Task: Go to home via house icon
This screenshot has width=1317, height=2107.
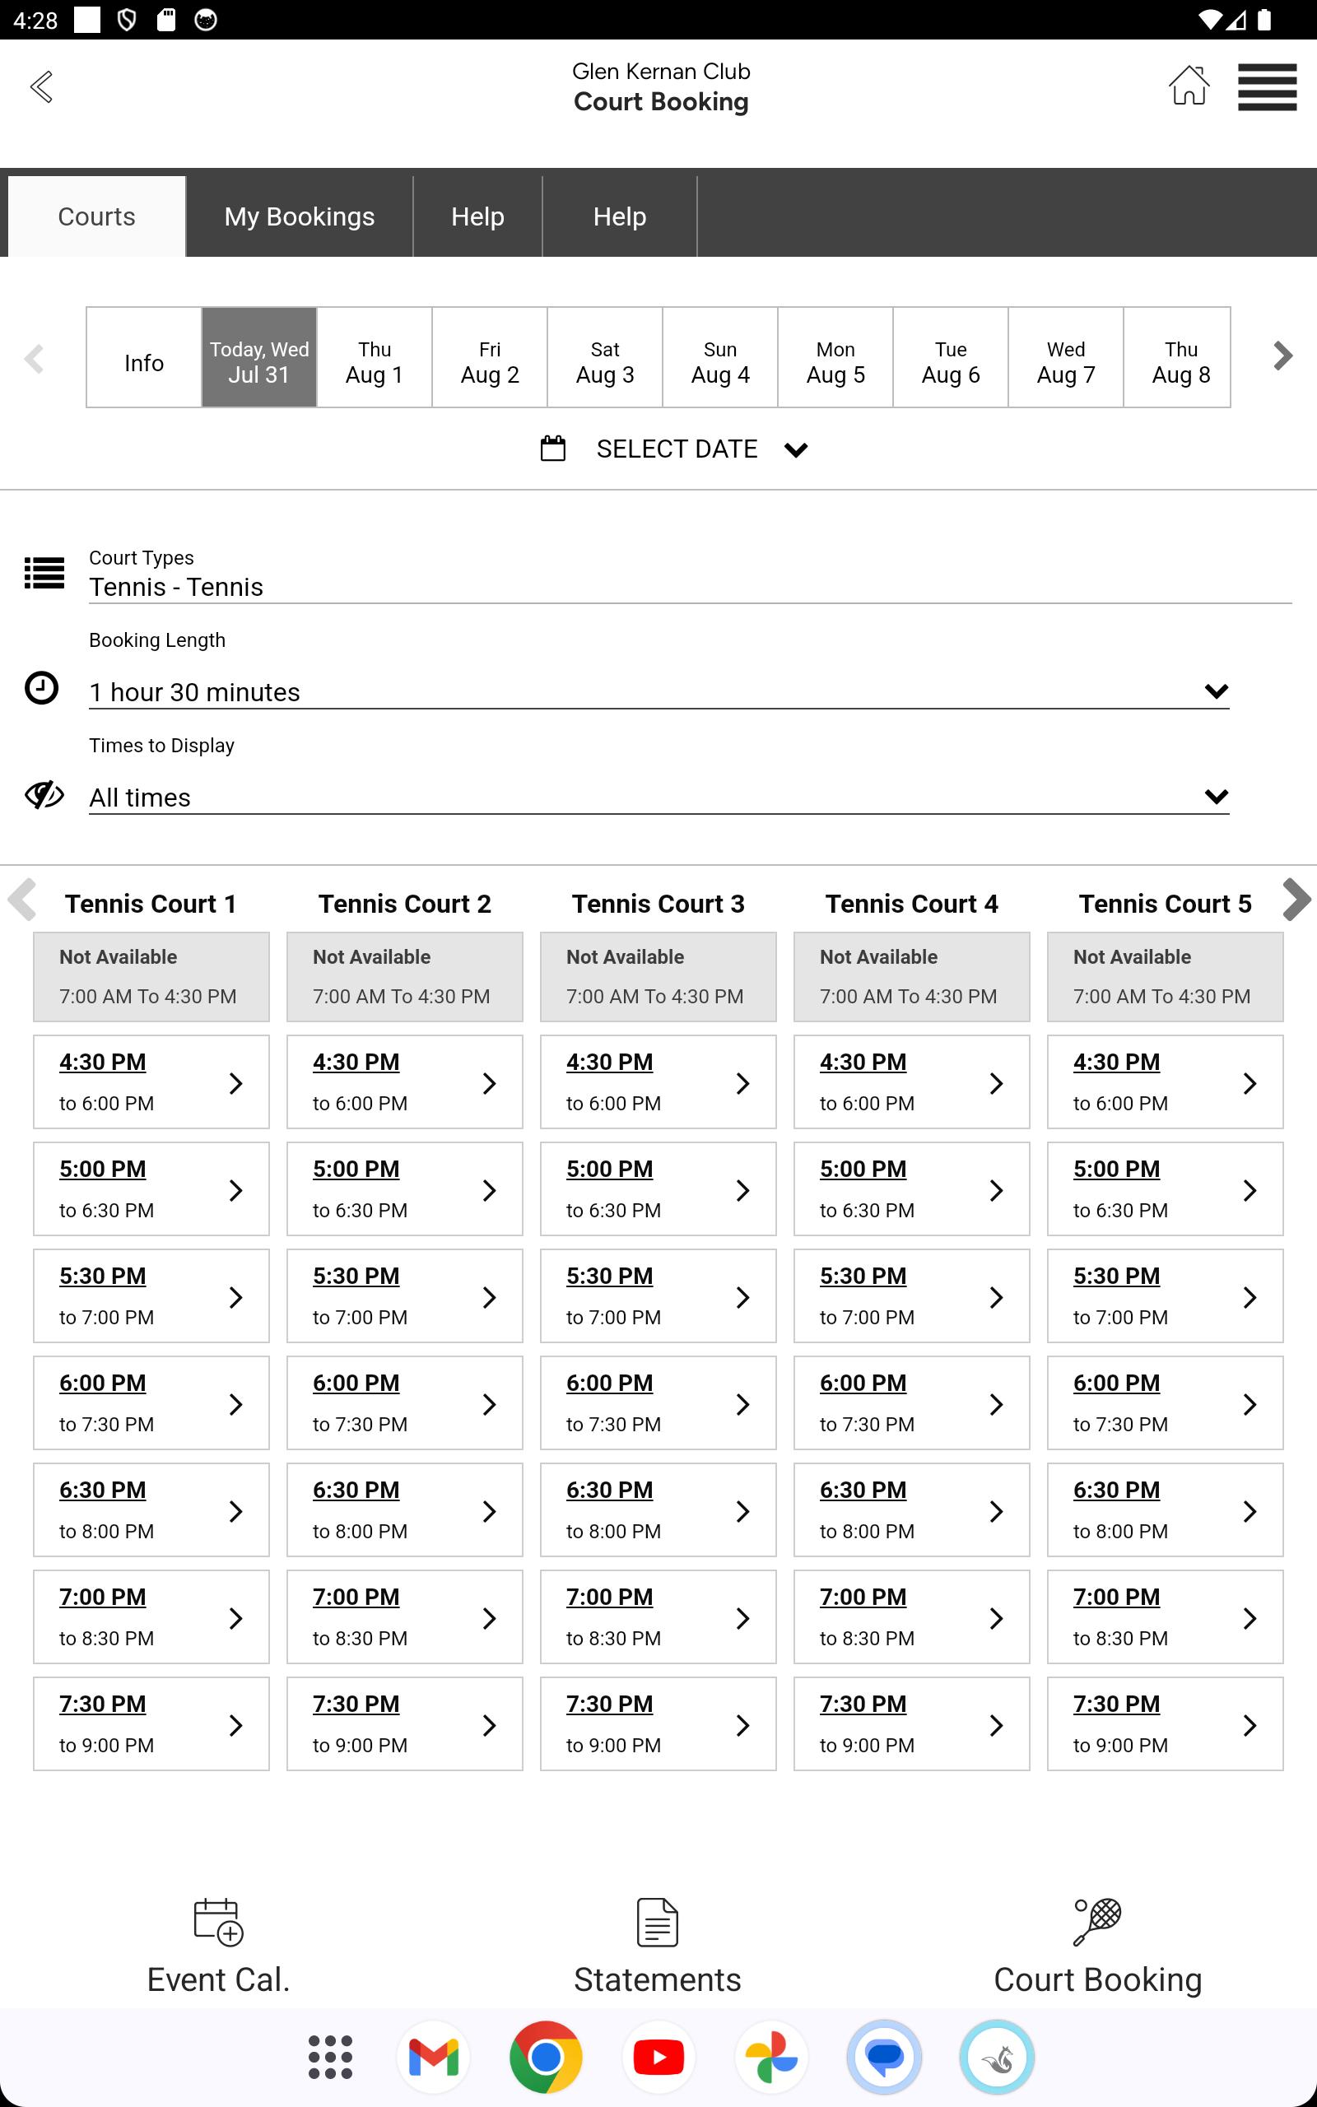Action: click(1189, 86)
